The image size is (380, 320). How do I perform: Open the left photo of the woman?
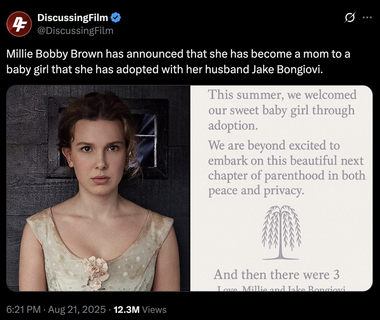click(x=98, y=188)
